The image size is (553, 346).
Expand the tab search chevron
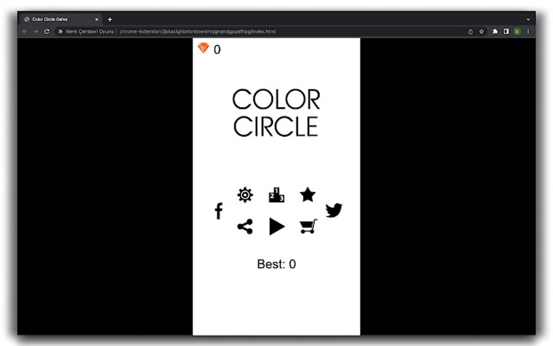pos(529,18)
